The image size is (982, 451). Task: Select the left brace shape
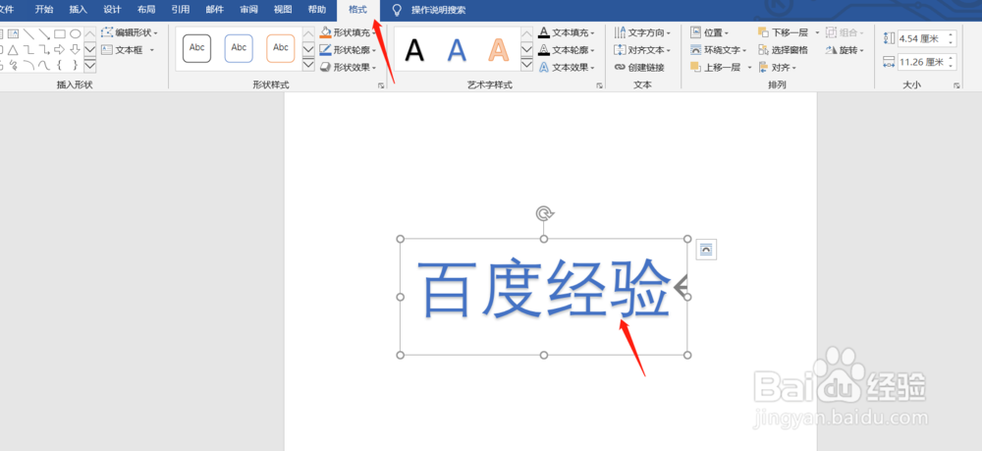pos(60,65)
